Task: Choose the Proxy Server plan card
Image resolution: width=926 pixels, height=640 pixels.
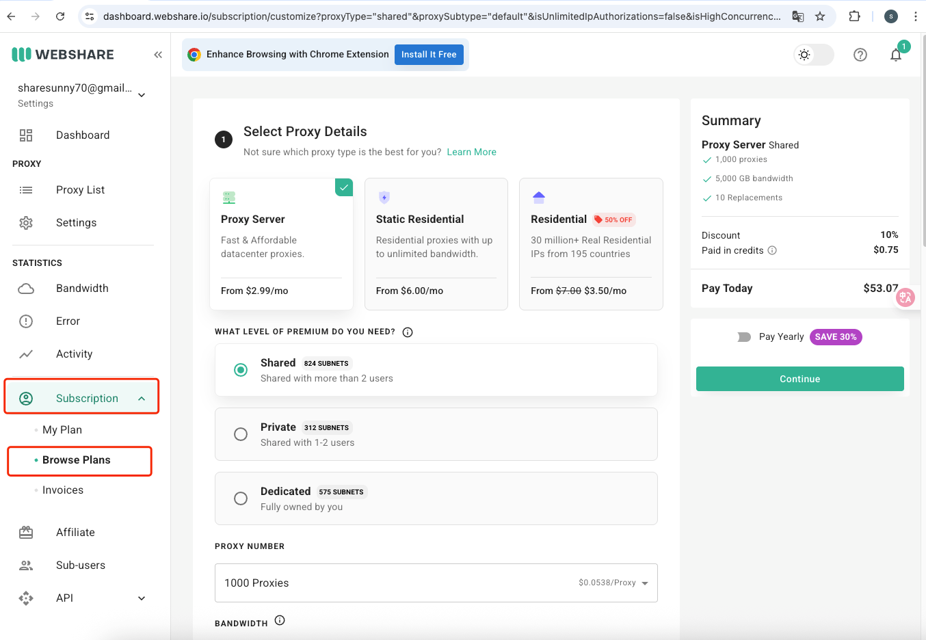Action: (x=281, y=244)
